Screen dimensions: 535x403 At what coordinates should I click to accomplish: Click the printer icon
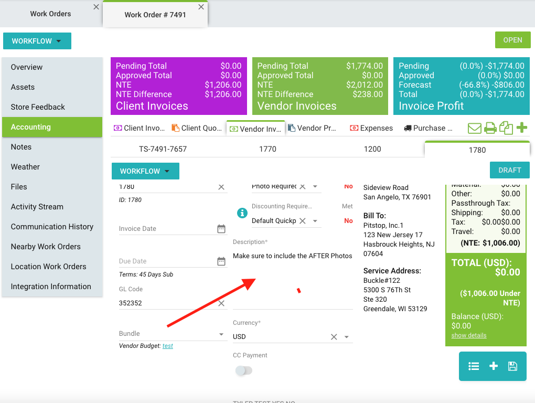pos(490,128)
